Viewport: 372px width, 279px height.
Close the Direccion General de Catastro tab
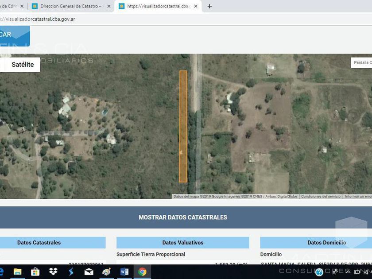pyautogui.click(x=109, y=6)
